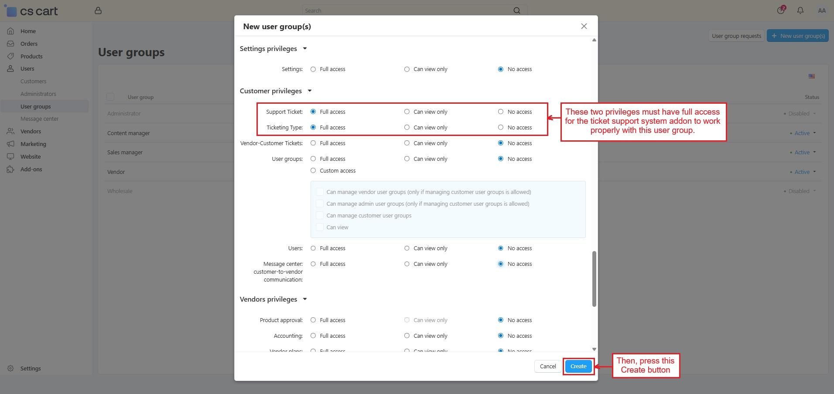
Task: Open Message center in Users submenu
Action: 39,119
